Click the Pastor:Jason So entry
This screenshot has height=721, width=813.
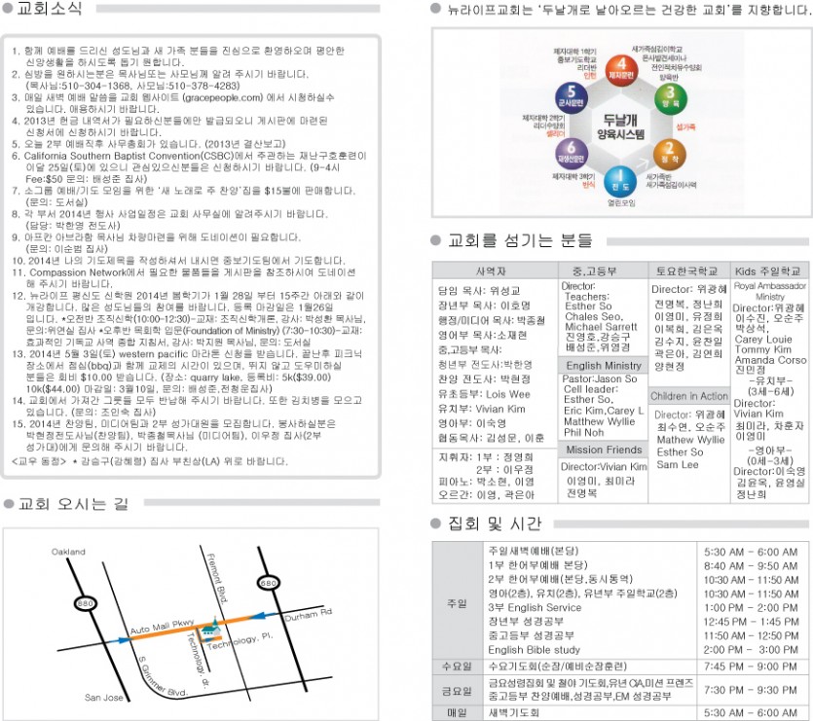point(600,379)
